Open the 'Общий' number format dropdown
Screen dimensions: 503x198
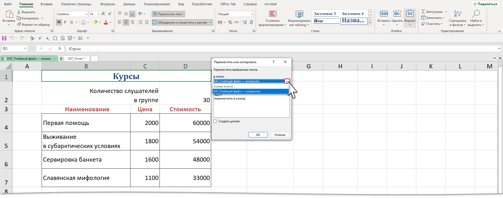click(252, 14)
